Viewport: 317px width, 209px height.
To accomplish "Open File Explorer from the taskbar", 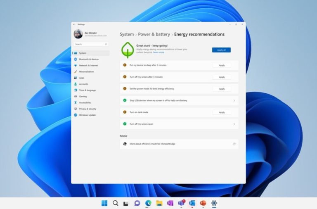I will [159, 203].
